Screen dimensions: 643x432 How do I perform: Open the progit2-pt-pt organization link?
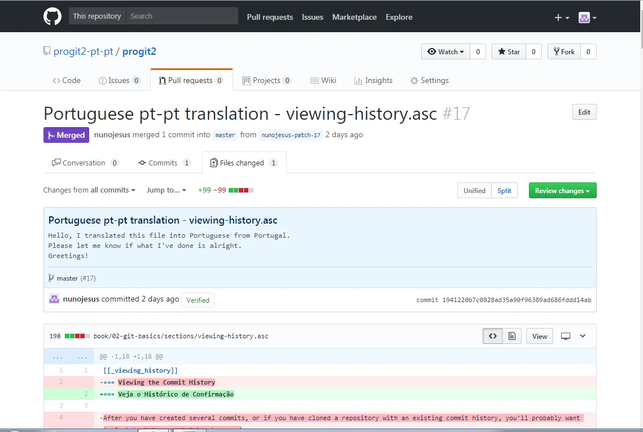pyautogui.click(x=83, y=51)
